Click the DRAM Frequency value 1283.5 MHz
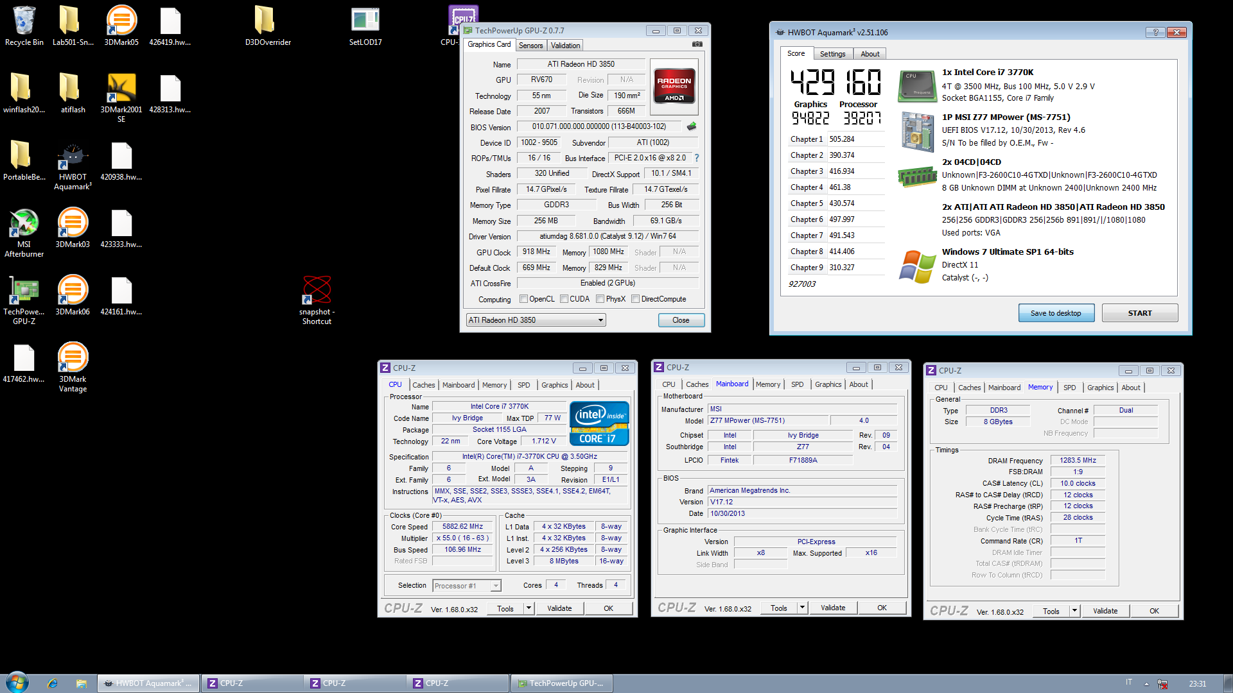The height and width of the screenshot is (693, 1233). pos(1078,460)
